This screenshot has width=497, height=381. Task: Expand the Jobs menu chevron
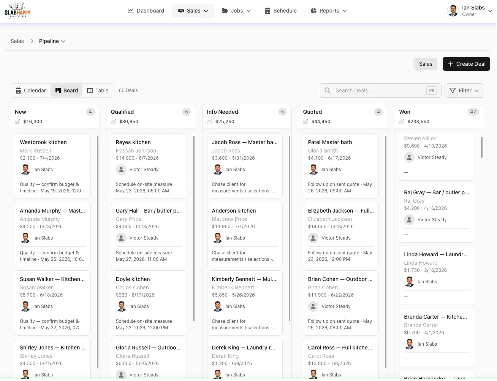(248, 11)
